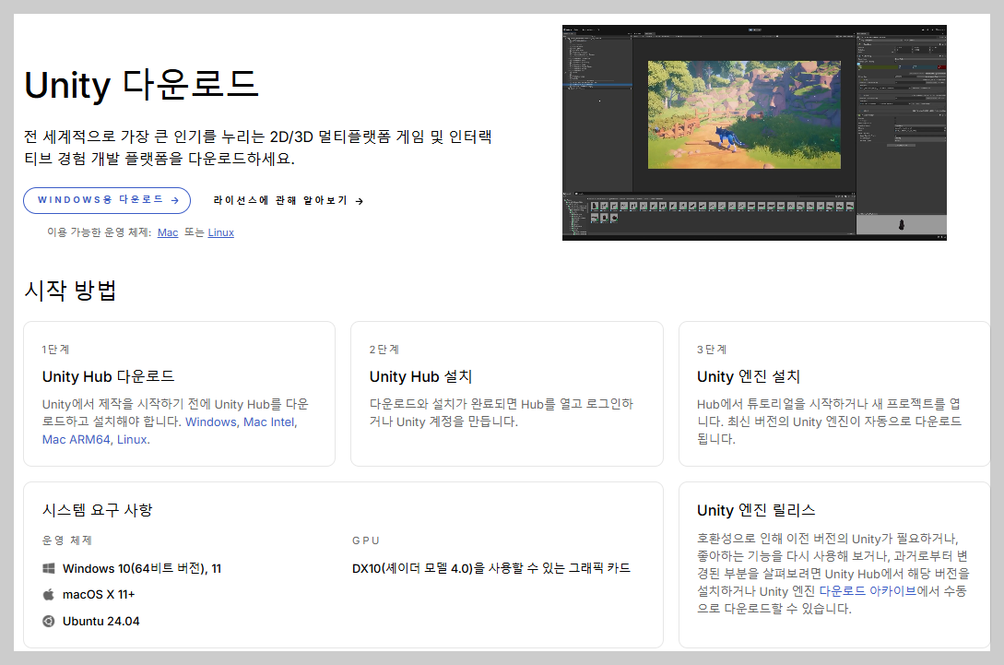Open Mac ARM64 link in step 1 card
The image size is (1004, 665).
pos(77,439)
